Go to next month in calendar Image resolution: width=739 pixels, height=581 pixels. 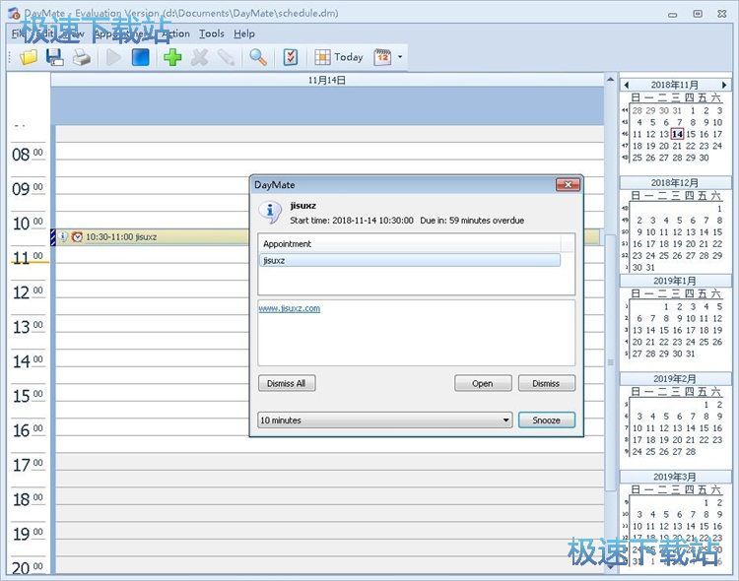tap(724, 85)
